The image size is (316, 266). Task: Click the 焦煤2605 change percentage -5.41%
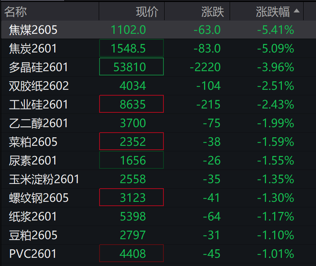click(x=276, y=30)
